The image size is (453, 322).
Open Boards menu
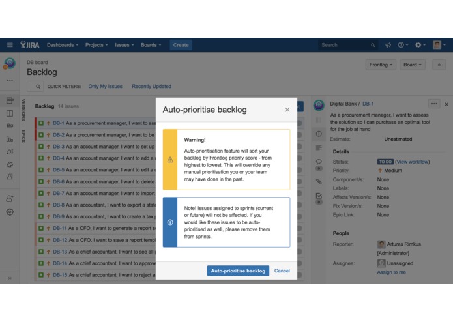151,45
